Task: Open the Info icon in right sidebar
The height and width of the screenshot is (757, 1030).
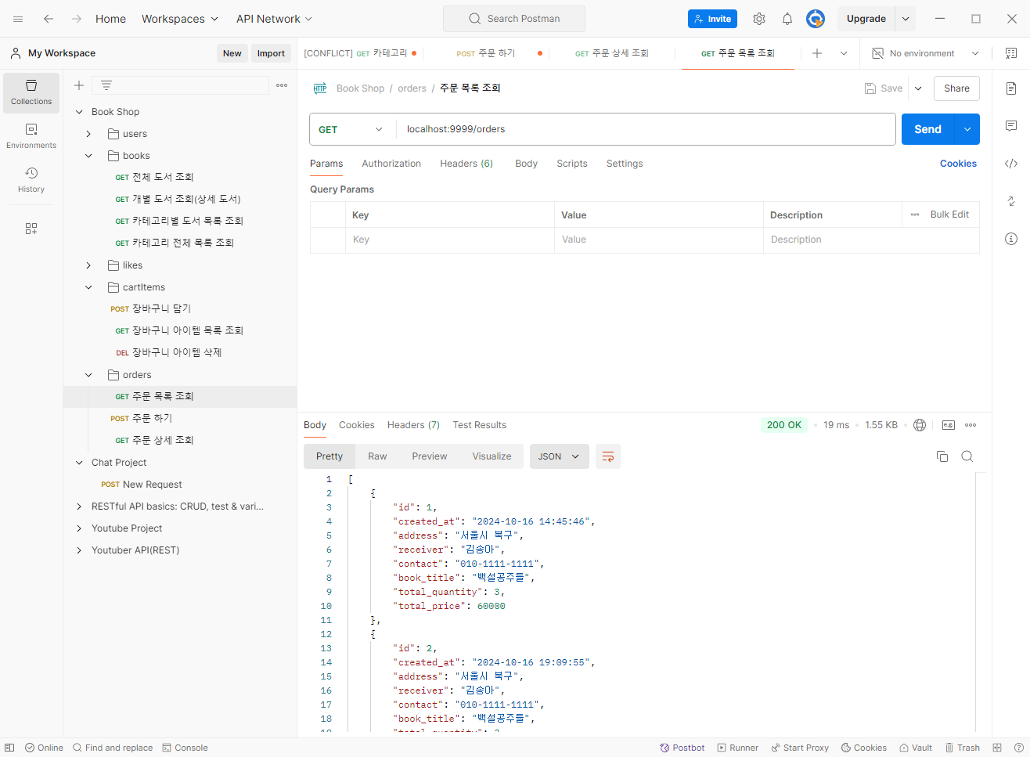Action: tap(1011, 239)
